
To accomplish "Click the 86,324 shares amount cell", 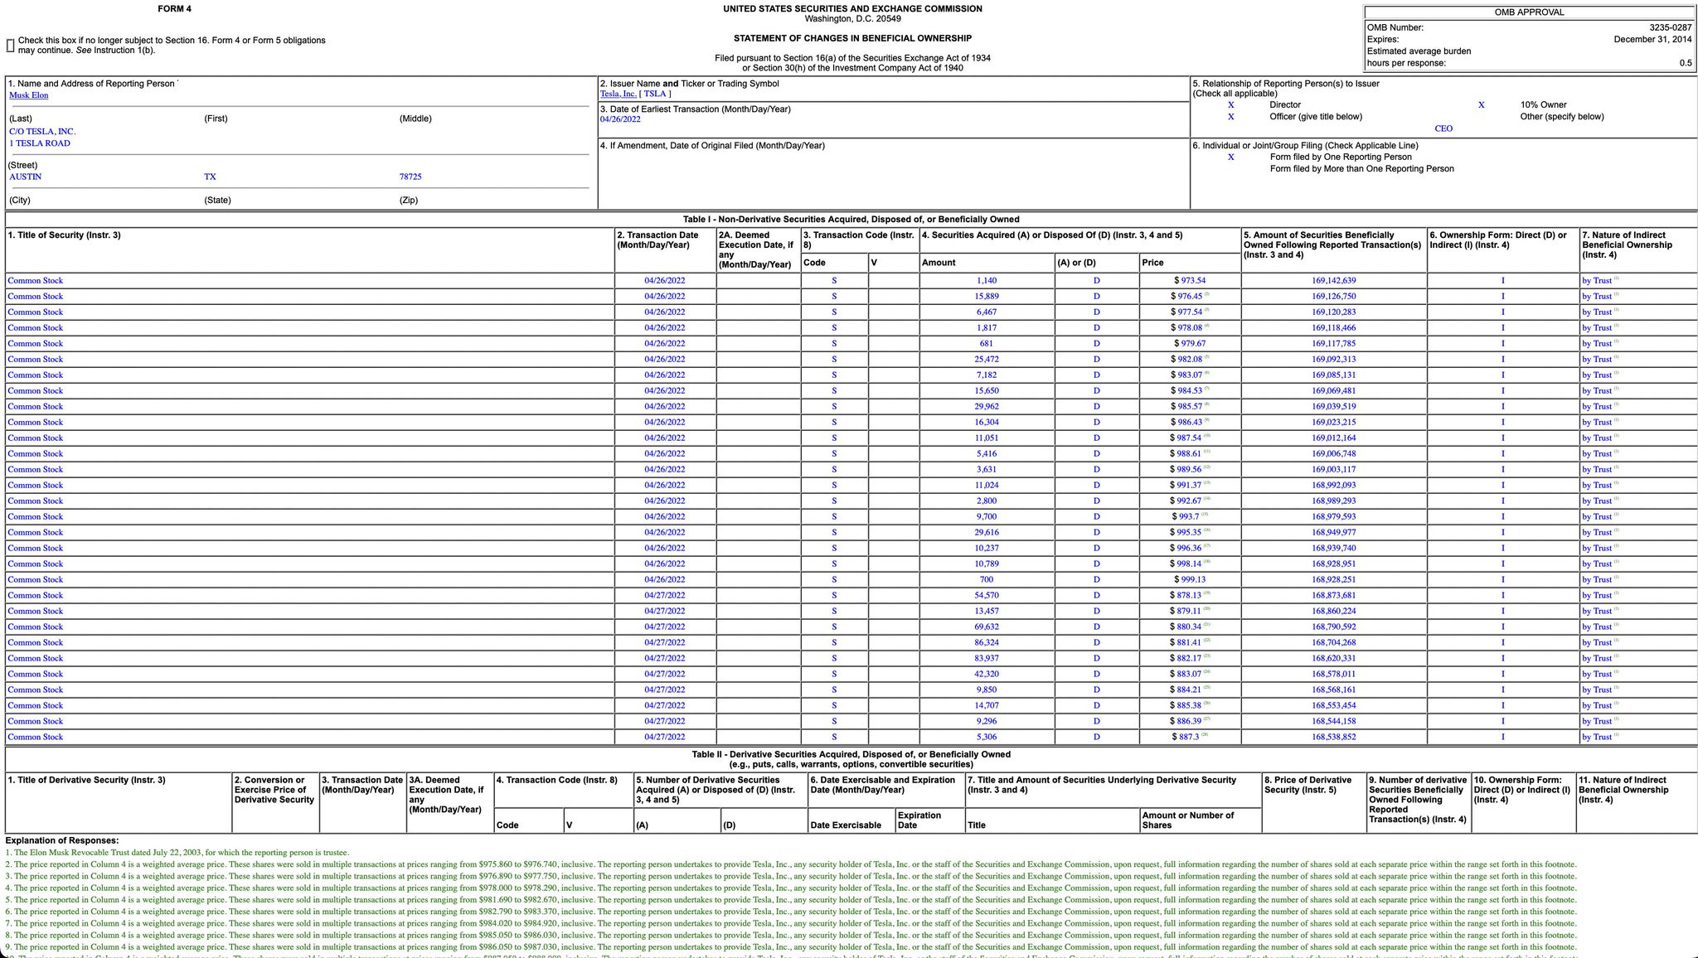I will (986, 643).
